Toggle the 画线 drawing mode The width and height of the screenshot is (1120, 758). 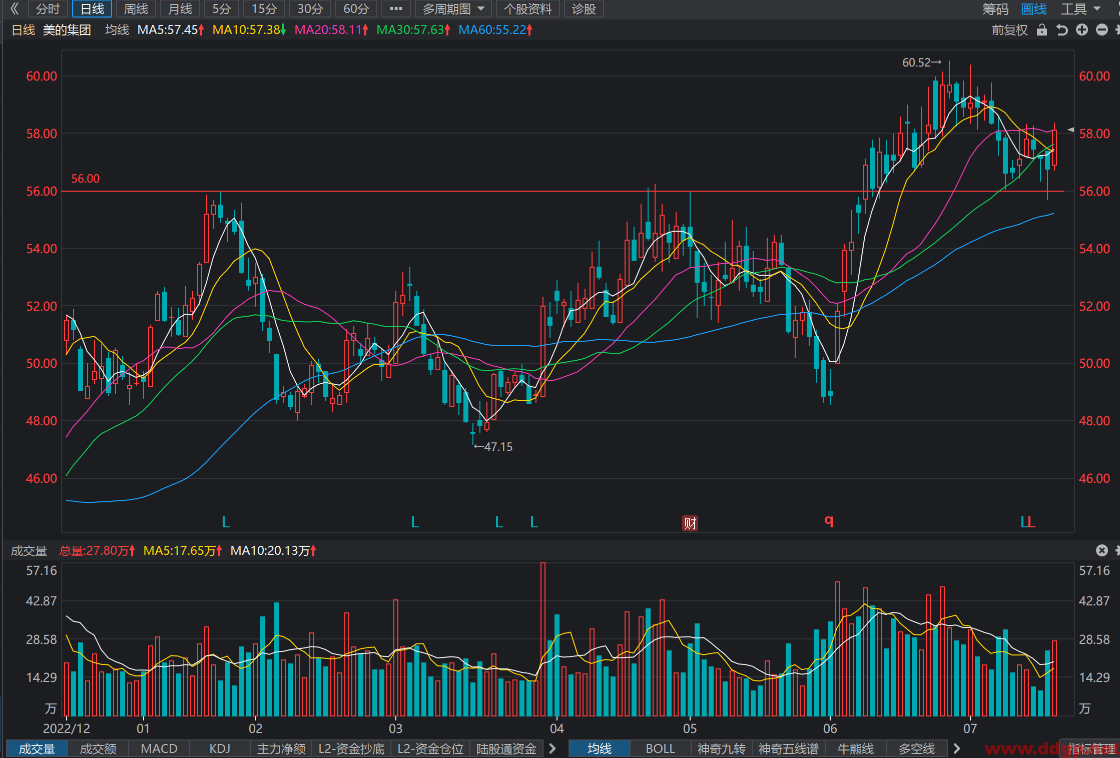click(1034, 9)
